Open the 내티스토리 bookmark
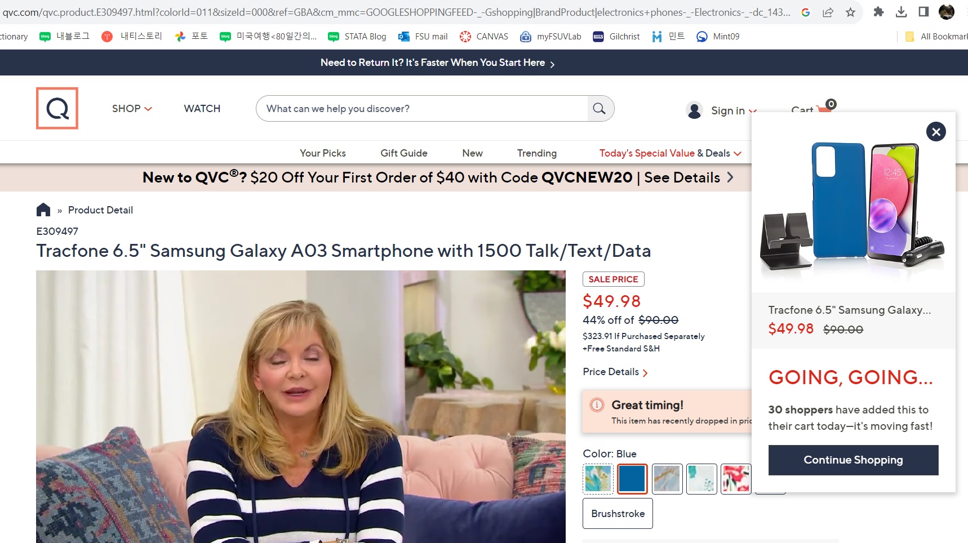This screenshot has height=543, width=968. [132, 37]
